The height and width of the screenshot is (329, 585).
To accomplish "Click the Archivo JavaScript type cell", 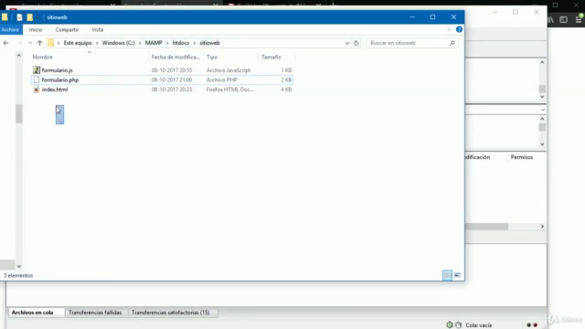I will pos(229,70).
